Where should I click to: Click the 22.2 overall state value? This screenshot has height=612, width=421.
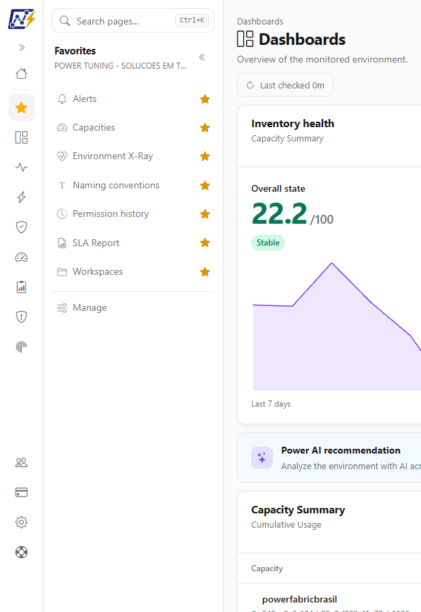point(280,214)
